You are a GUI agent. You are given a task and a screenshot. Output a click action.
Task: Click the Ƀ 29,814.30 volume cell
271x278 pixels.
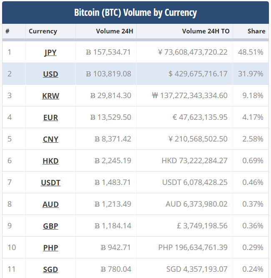click(110, 96)
